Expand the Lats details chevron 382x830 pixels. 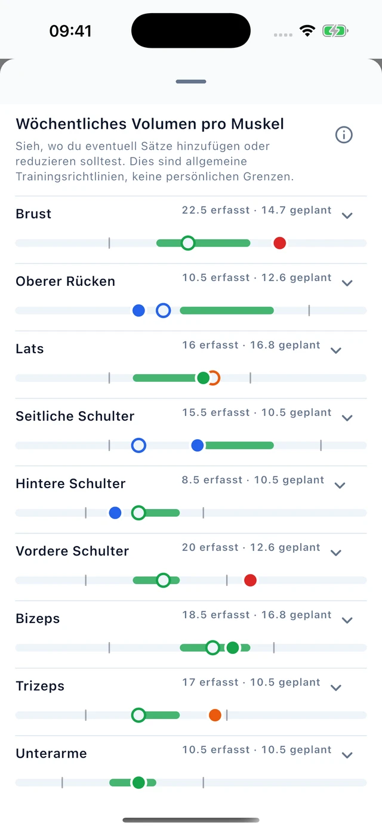point(336,350)
